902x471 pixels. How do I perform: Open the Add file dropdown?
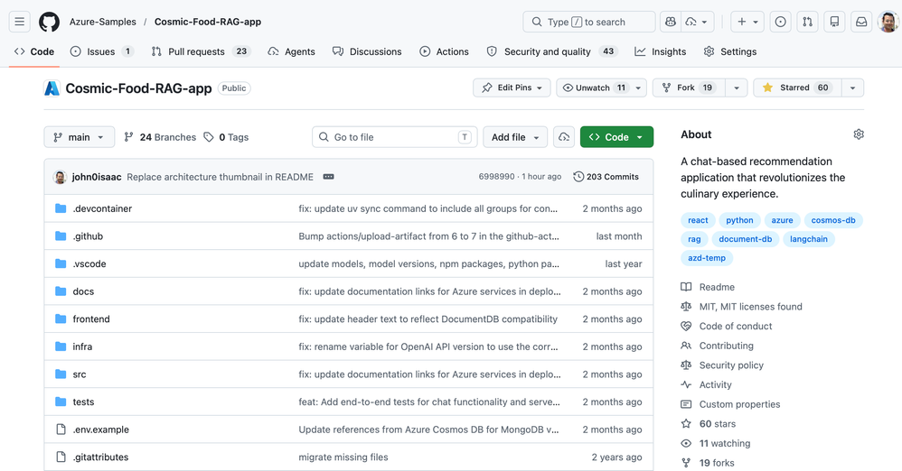[515, 137]
